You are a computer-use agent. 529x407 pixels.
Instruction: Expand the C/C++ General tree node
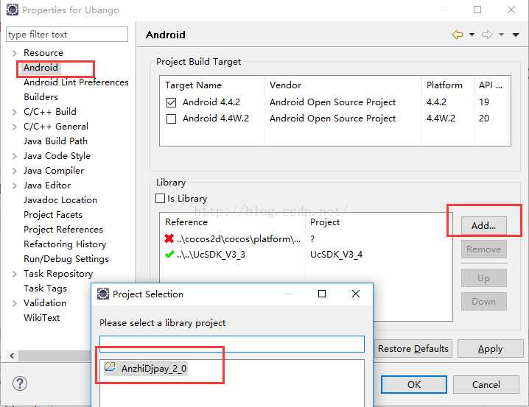coord(14,127)
